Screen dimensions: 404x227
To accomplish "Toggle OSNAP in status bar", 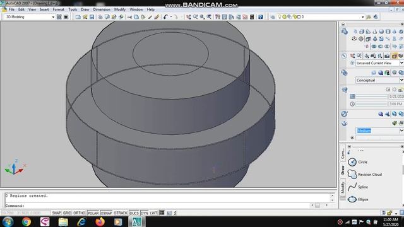I will click(106, 213).
